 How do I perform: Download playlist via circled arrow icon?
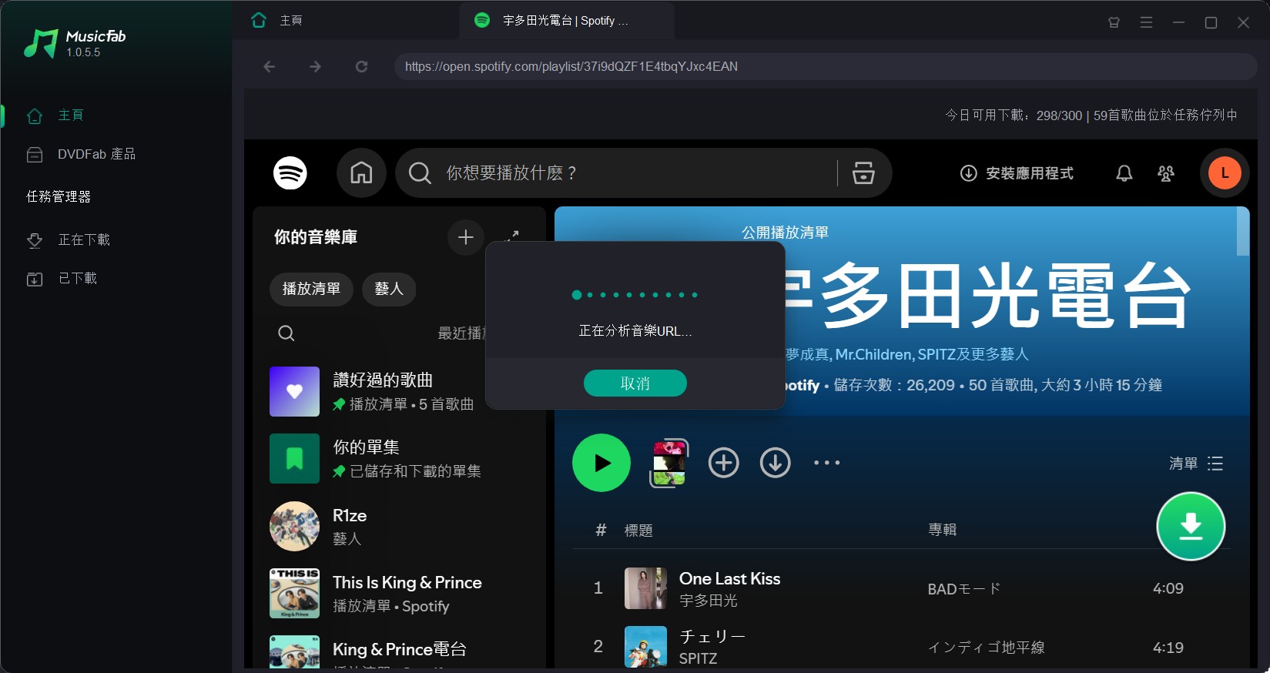[x=775, y=463]
